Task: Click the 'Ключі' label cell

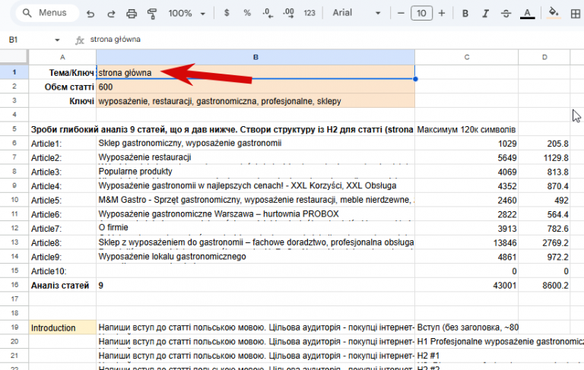Action: pos(62,101)
